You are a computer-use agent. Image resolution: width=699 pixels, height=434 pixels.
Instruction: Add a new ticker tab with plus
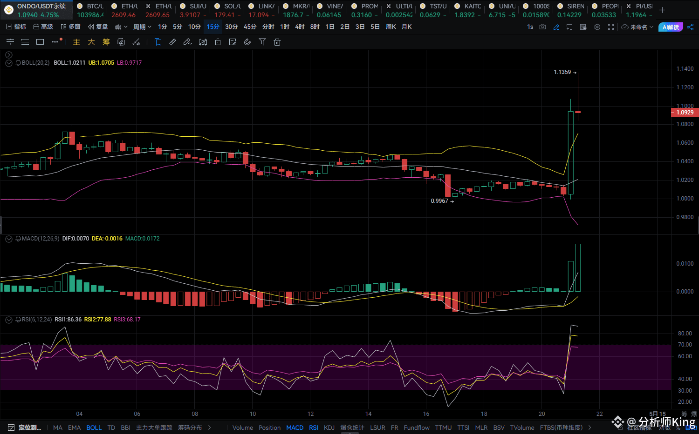(x=662, y=10)
